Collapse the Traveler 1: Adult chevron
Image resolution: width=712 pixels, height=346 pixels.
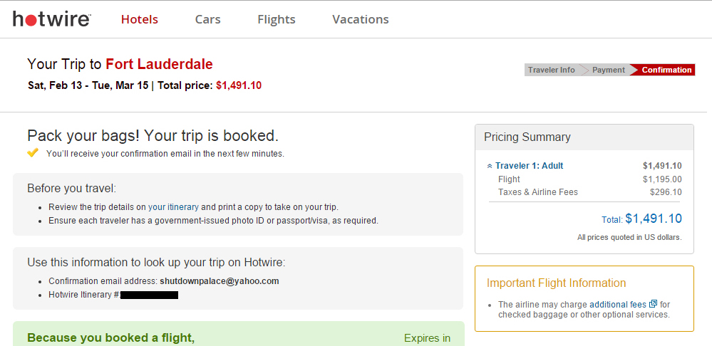pos(490,166)
